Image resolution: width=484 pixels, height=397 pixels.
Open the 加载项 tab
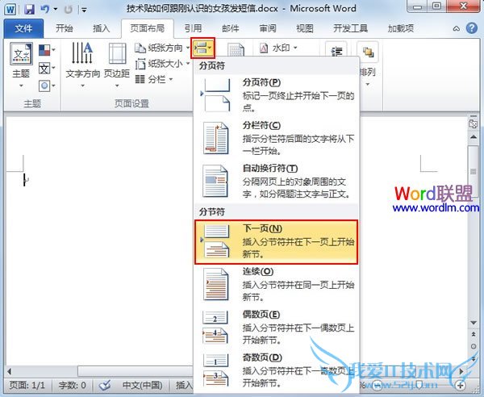click(401, 28)
